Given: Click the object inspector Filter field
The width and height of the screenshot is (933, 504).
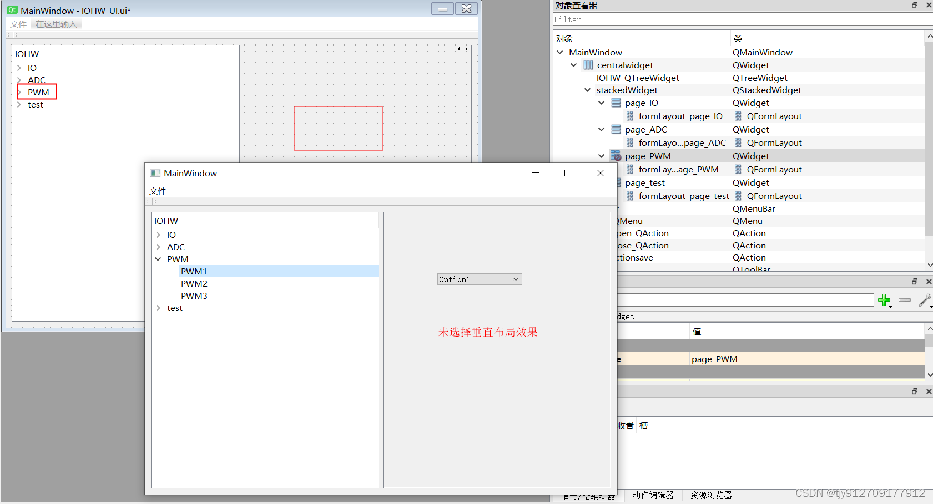Looking at the screenshot, I should (743, 19).
